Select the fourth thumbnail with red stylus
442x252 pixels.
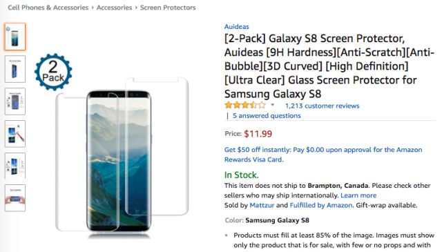click(x=15, y=134)
